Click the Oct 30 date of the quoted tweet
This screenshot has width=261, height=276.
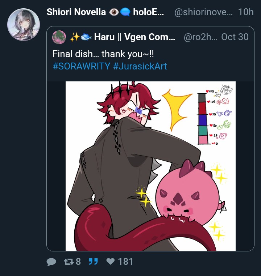click(235, 37)
